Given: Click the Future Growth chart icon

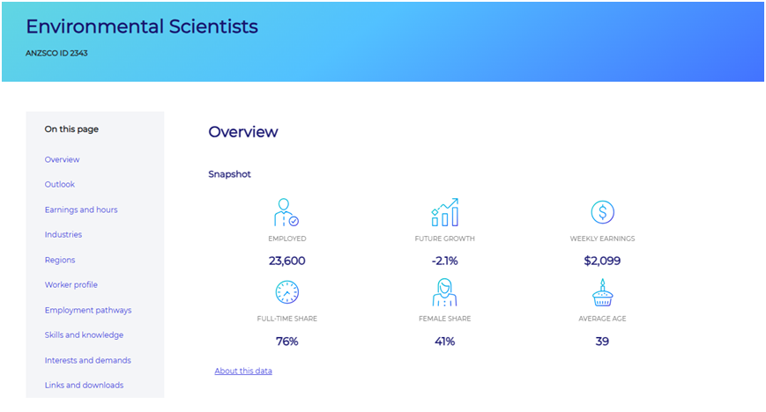Looking at the screenshot, I should 444,212.
